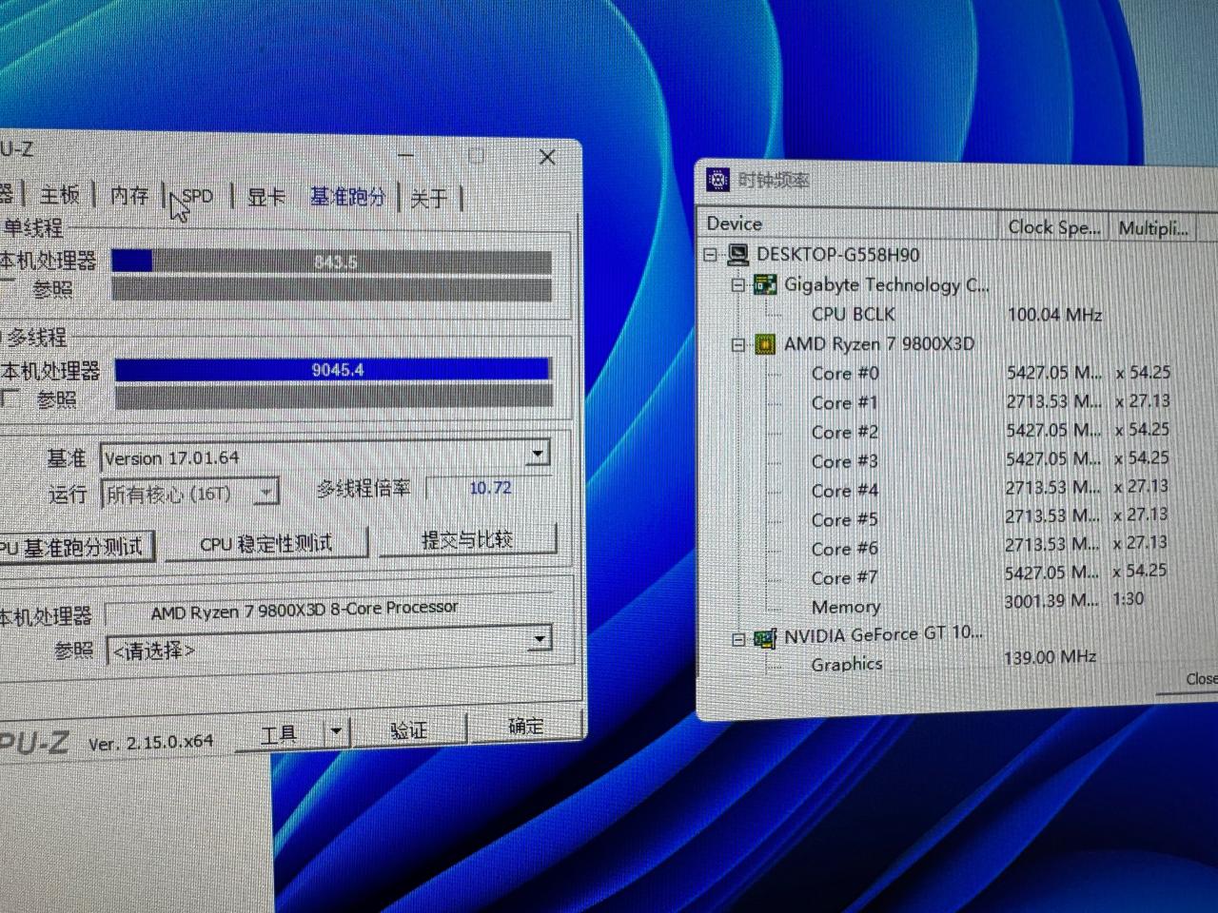Open the 参照 <请选择> processor dropdown
Image resolution: width=1218 pixels, height=913 pixels.
click(x=540, y=637)
